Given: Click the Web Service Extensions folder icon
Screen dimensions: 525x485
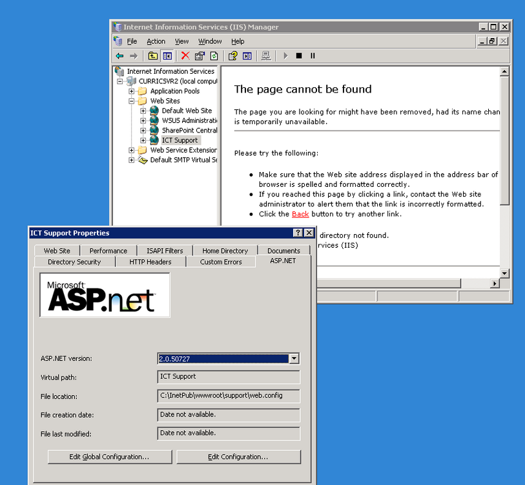Looking at the screenshot, I should click(142, 150).
